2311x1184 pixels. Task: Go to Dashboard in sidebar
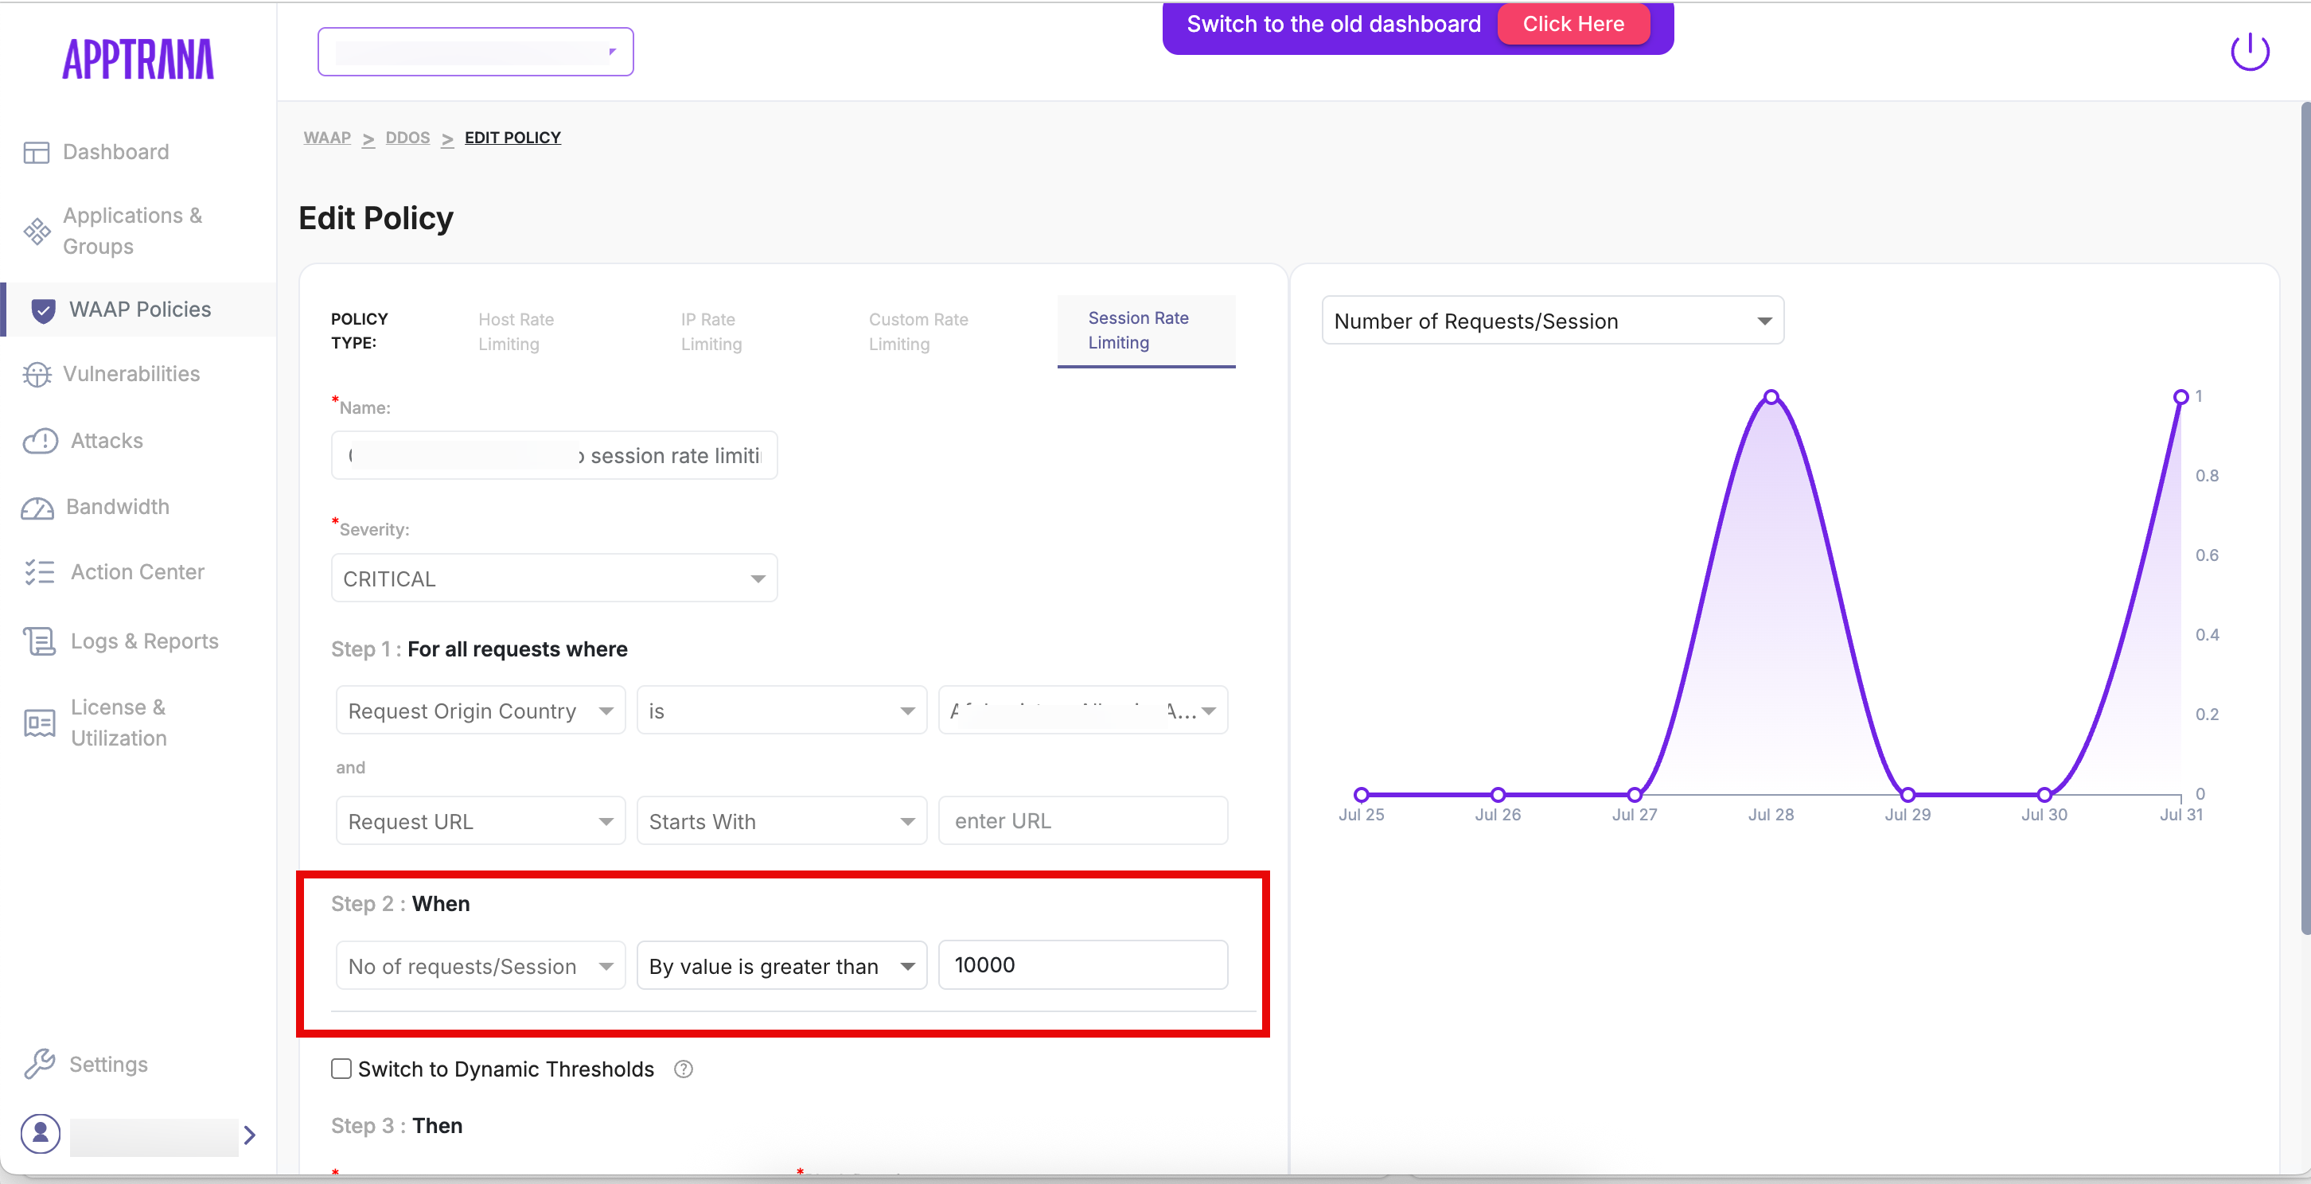coord(115,153)
